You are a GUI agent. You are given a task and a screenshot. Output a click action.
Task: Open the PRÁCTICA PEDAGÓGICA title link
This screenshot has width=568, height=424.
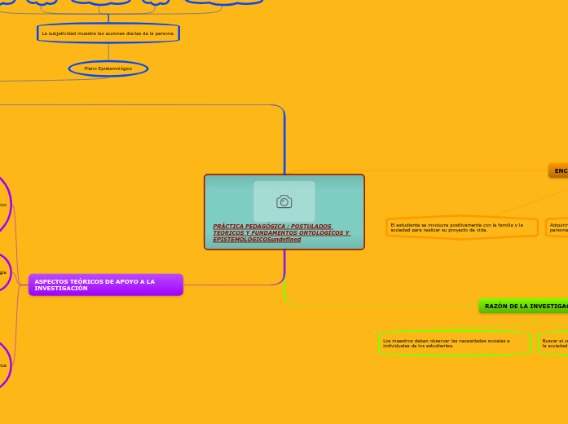pos(280,232)
